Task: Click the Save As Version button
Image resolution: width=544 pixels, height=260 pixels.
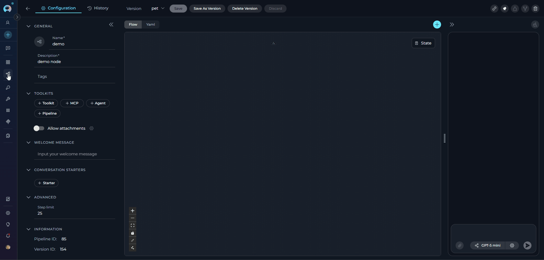Action: pos(207,9)
